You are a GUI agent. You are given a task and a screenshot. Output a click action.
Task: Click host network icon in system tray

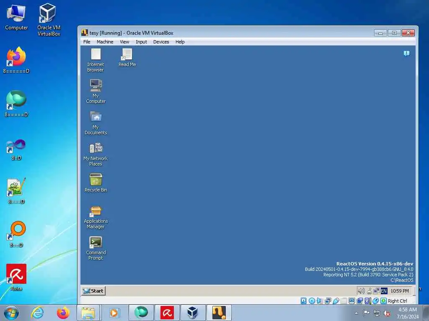click(377, 313)
